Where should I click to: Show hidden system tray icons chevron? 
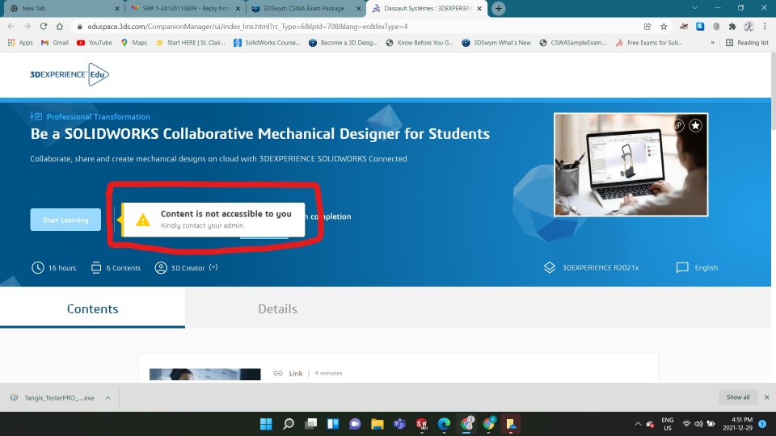638,424
